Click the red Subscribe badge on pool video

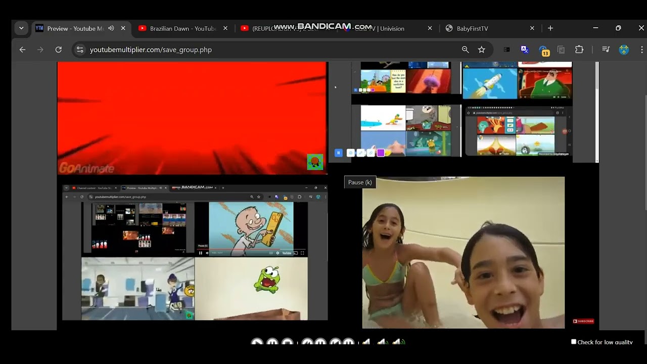click(x=583, y=321)
